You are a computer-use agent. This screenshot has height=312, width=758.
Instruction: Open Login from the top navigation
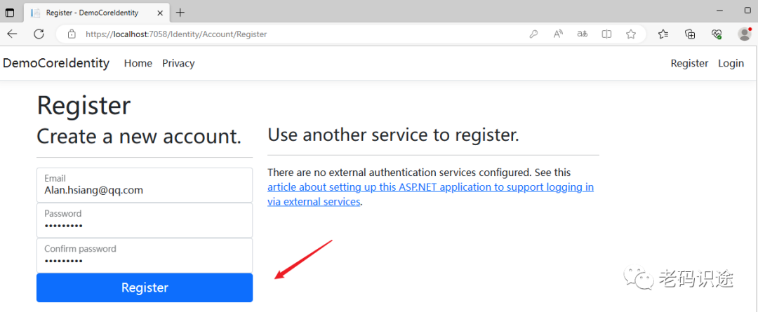(x=731, y=63)
